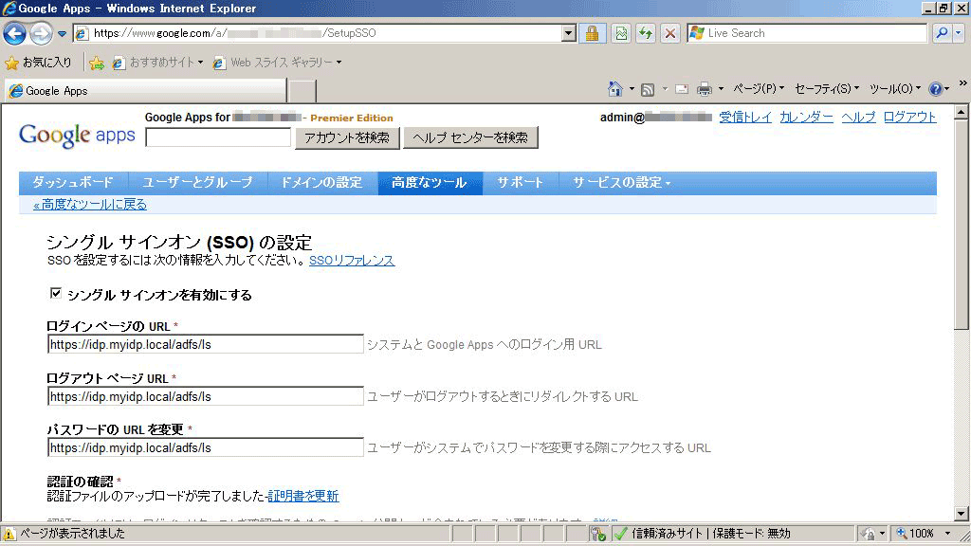Open the Print icon dropdown arrow
Viewport: 971px width, 546px height.
click(x=721, y=90)
